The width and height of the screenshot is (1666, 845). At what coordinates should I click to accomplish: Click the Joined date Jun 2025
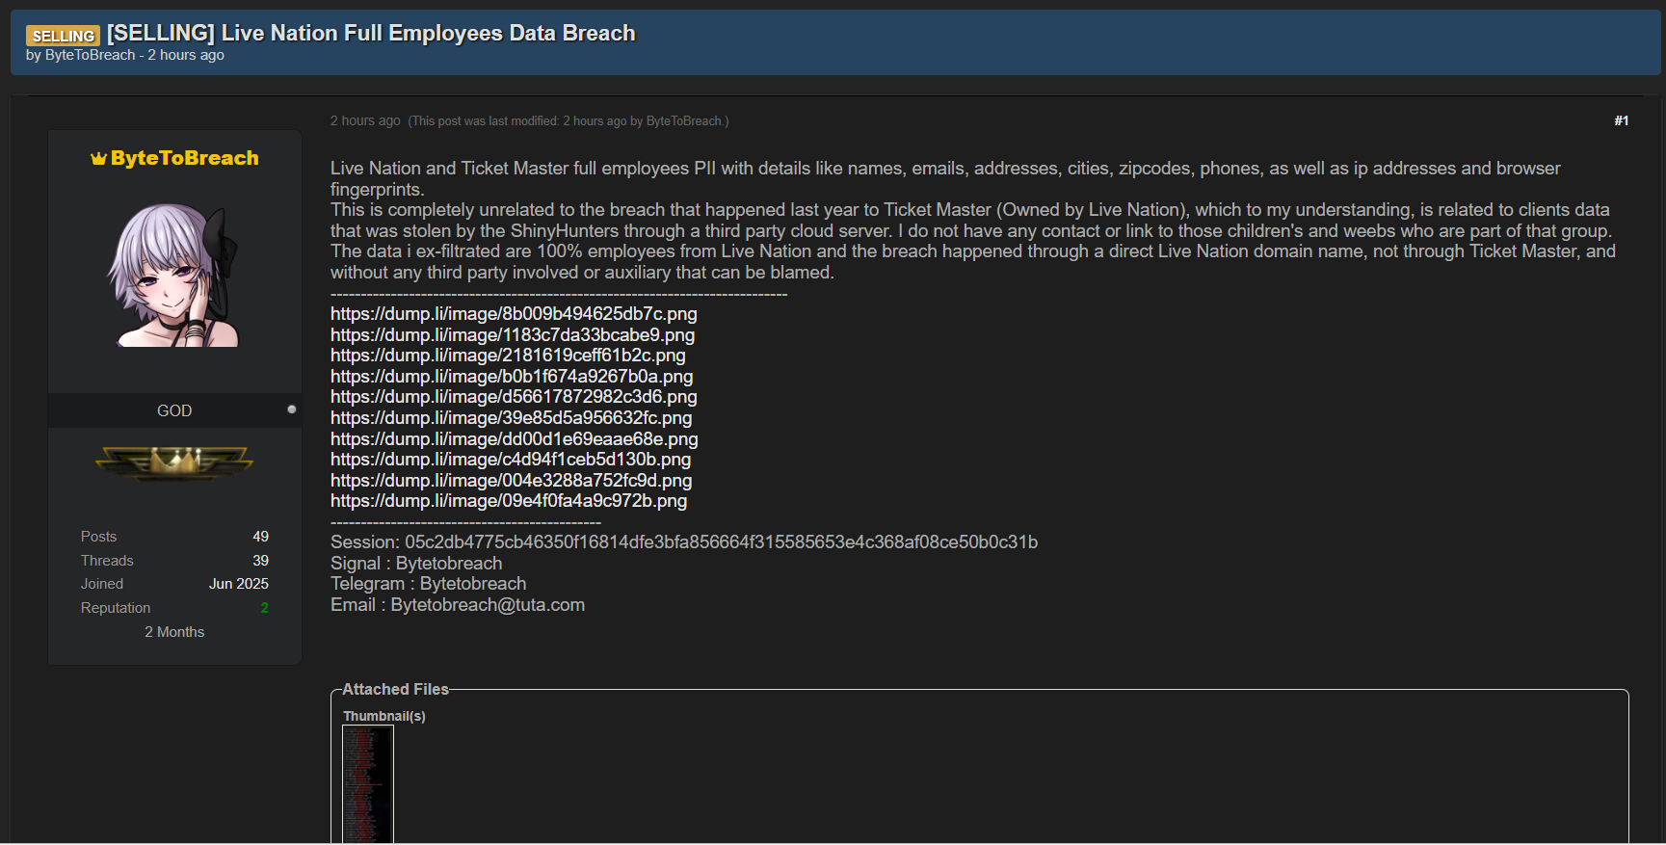[239, 584]
